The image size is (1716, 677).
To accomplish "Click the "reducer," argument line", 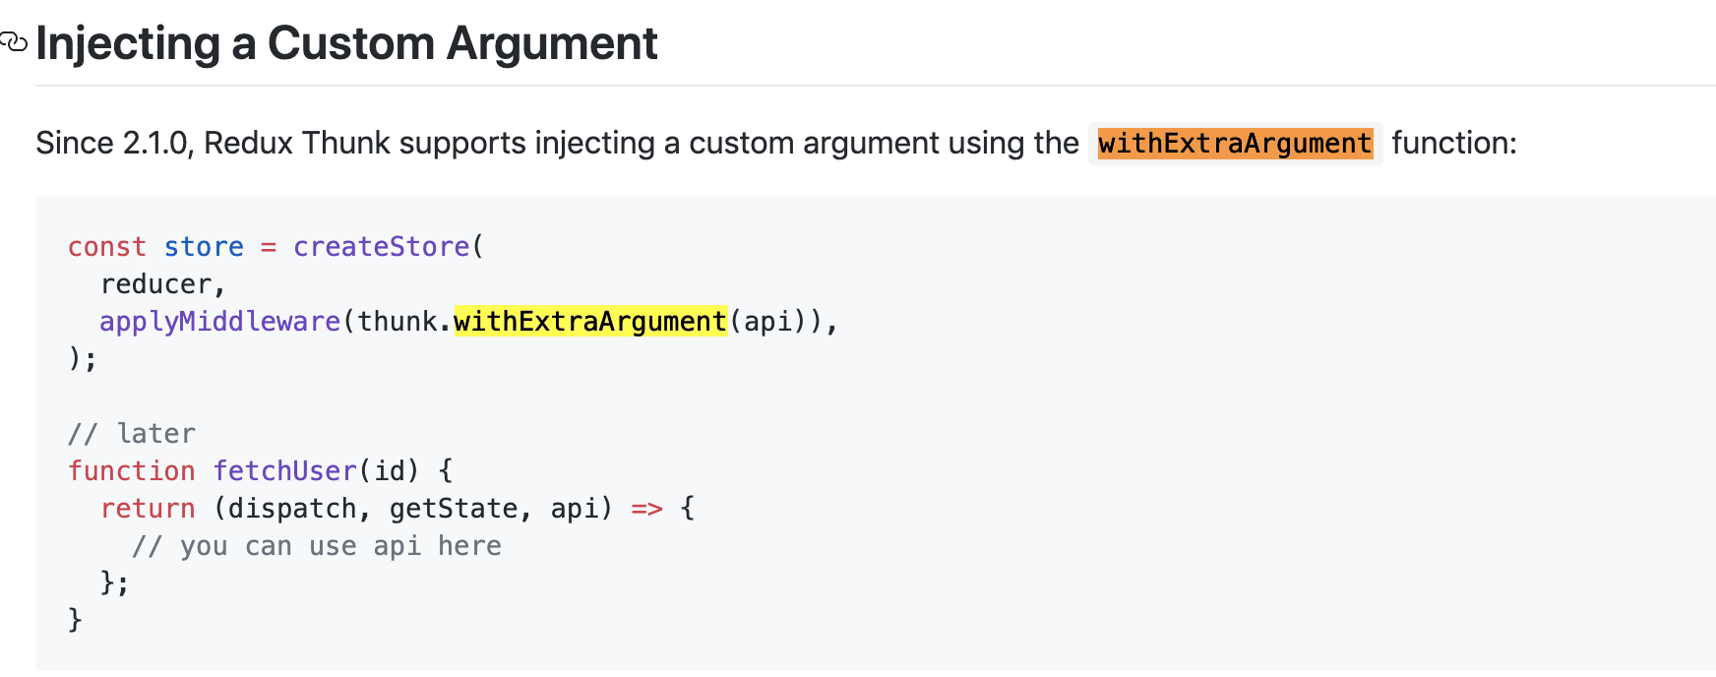I will tap(162, 284).
